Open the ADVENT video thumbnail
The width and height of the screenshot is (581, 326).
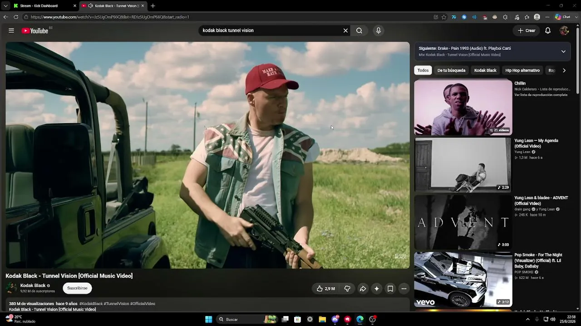click(463, 222)
